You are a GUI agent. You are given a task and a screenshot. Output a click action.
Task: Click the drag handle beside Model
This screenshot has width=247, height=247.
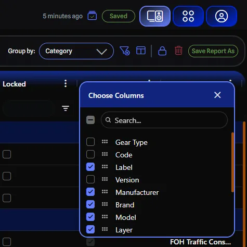point(105,217)
